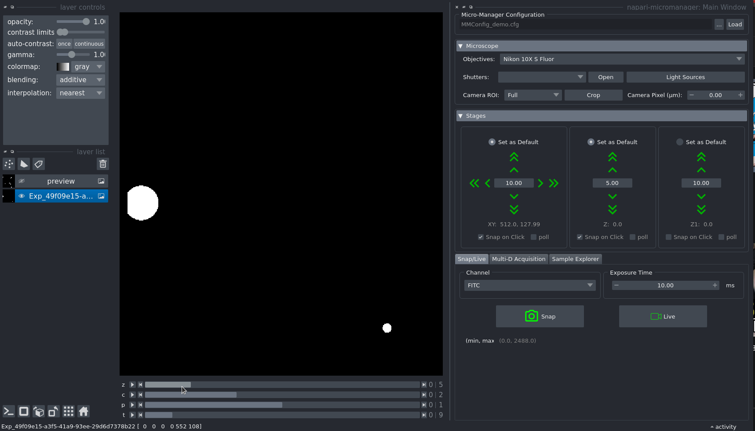Enable Snap on Click for Z1 stage
Viewport: 755px width, 431px height.
[x=668, y=237]
